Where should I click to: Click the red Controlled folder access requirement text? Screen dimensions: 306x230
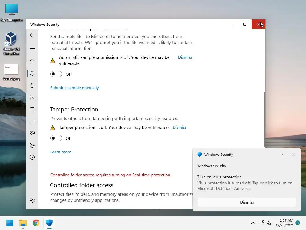tap(111, 175)
